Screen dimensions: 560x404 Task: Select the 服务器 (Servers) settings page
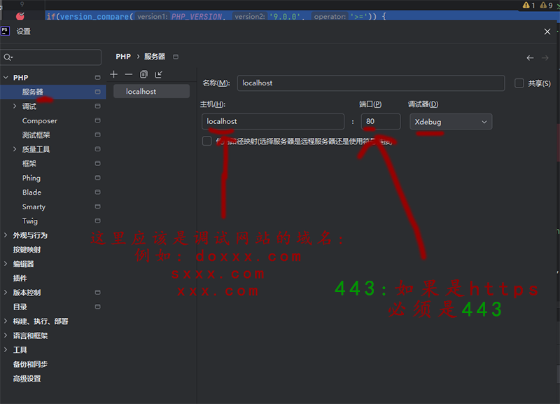point(32,92)
